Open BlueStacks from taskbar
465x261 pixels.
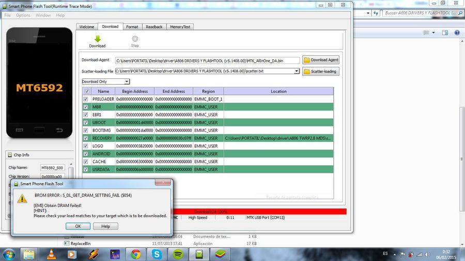point(220,254)
